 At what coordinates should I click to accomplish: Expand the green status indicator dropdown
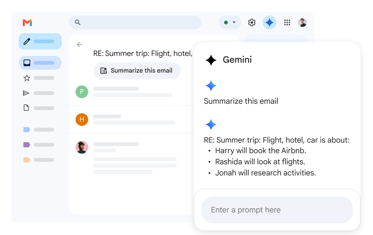[230, 22]
